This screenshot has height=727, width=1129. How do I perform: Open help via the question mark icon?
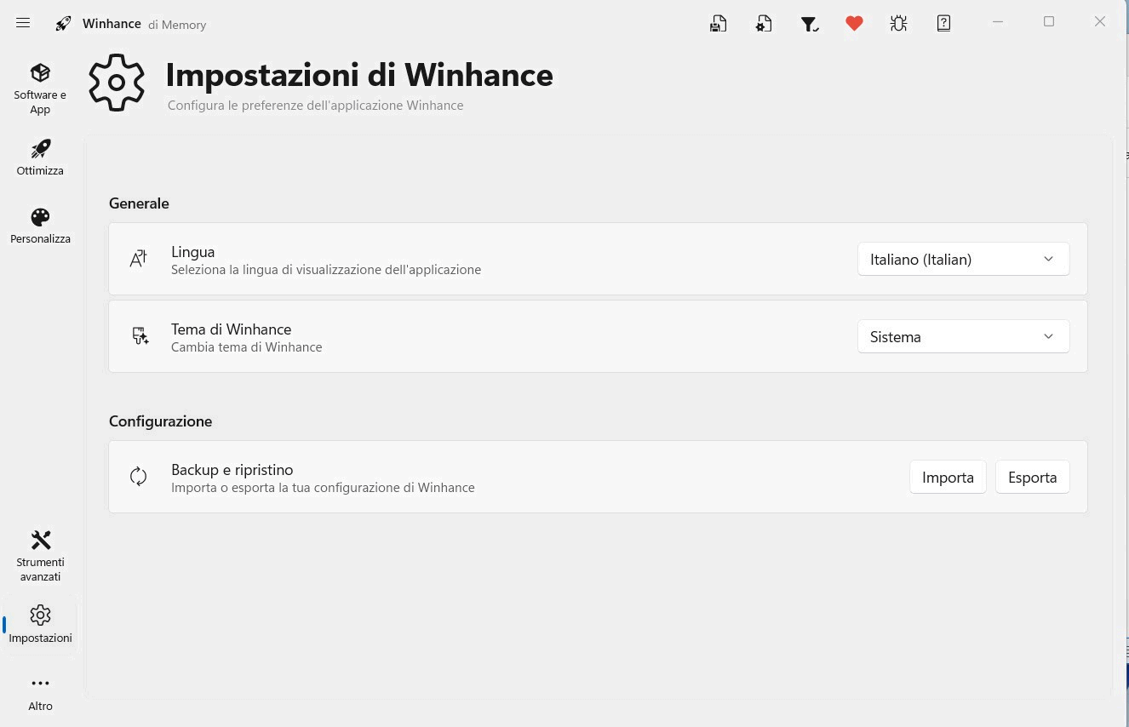(x=943, y=23)
